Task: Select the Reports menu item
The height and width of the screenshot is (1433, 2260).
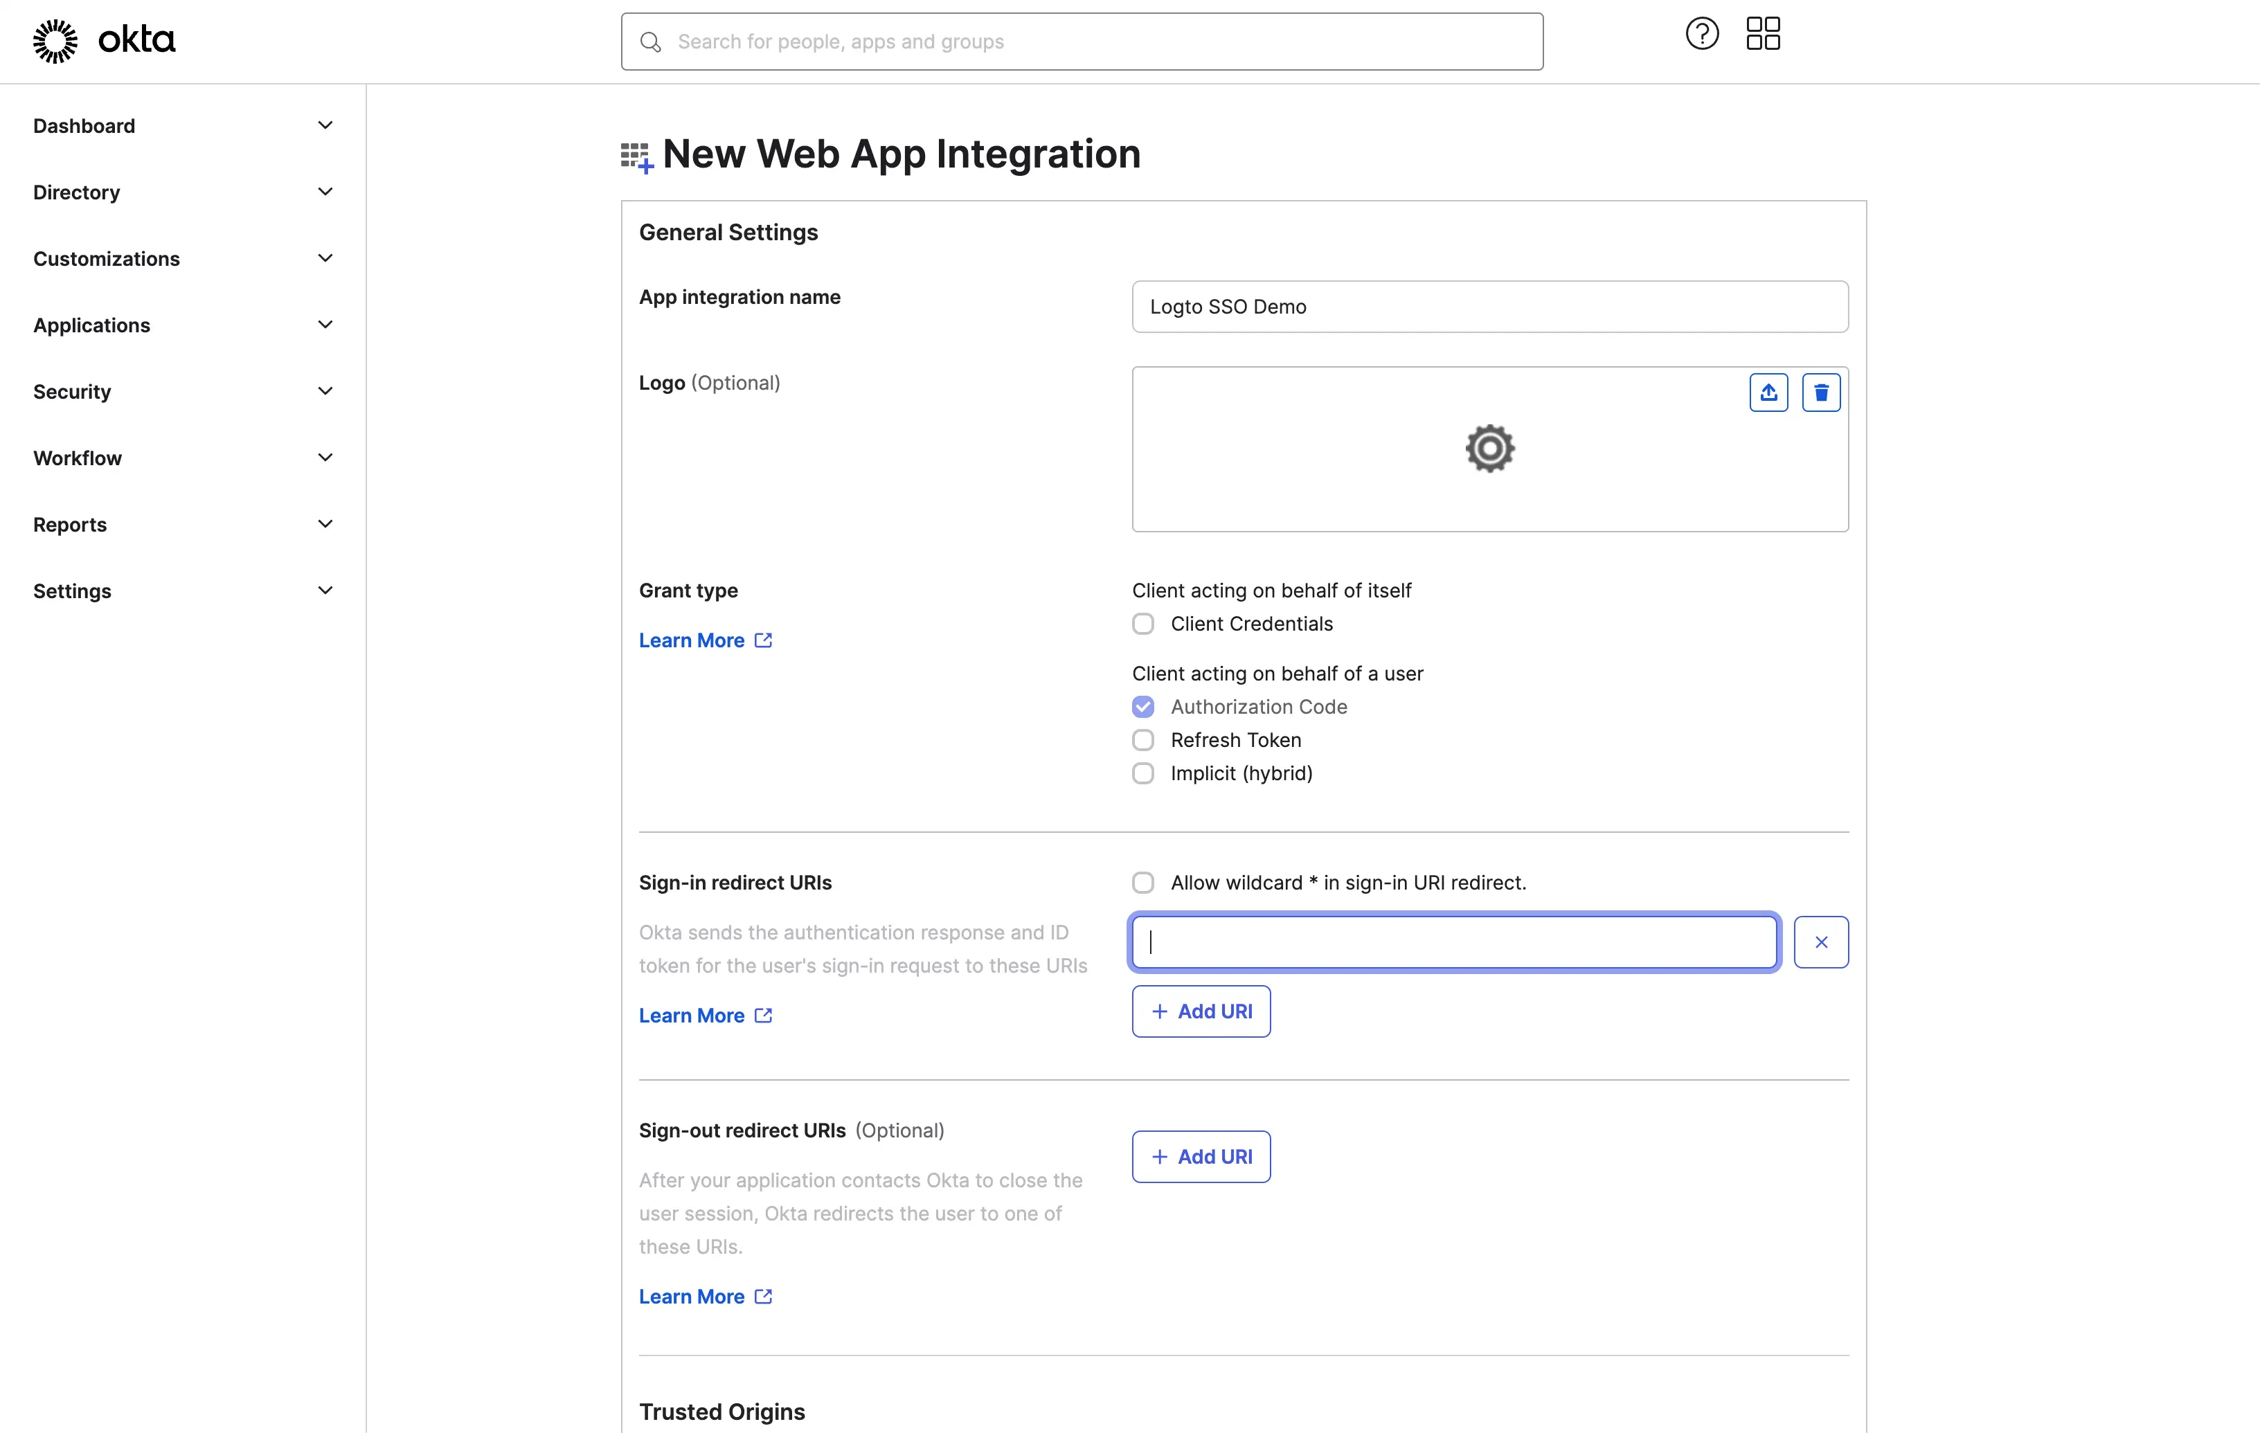Action: tap(69, 524)
